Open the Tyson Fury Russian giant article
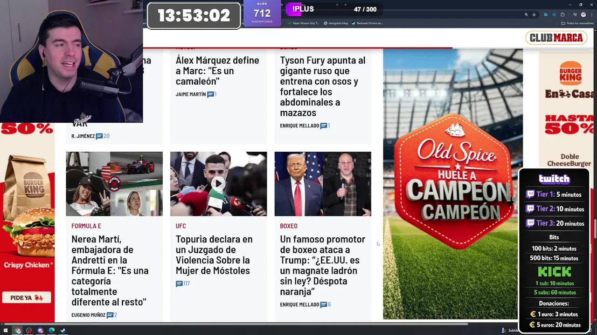The image size is (597, 335). click(323, 87)
